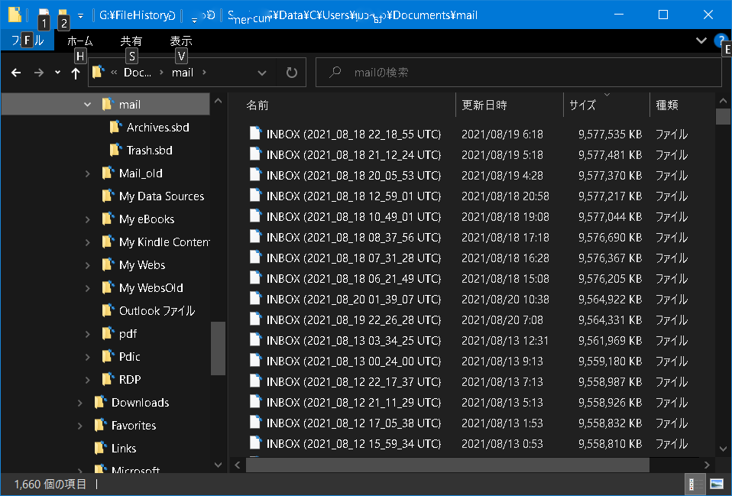Click the new folder quick access icon
732x496 pixels.
63,15
